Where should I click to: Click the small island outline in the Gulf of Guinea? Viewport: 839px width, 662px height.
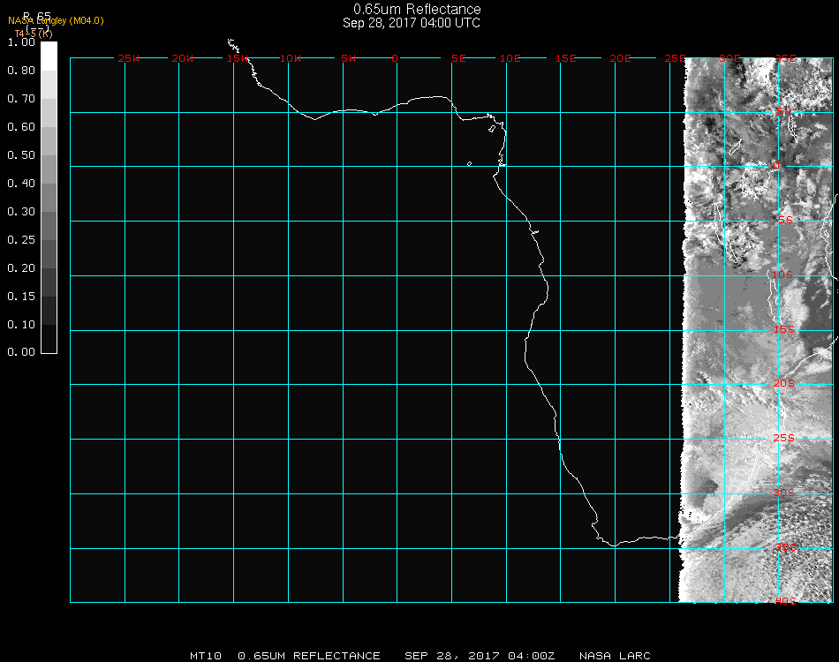pyautogui.click(x=469, y=163)
